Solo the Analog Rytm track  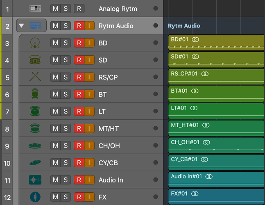coord(66,9)
